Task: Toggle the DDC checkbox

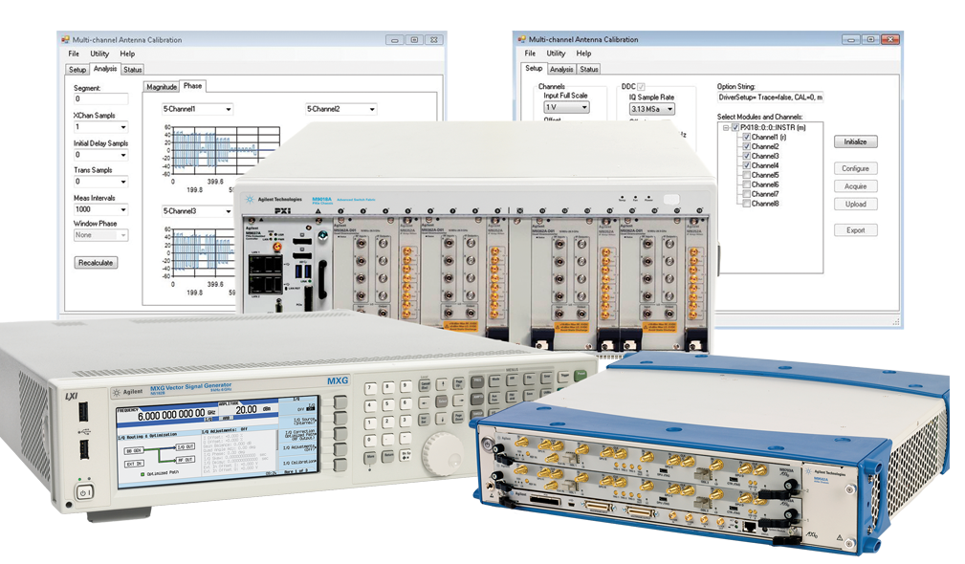Action: pos(642,87)
